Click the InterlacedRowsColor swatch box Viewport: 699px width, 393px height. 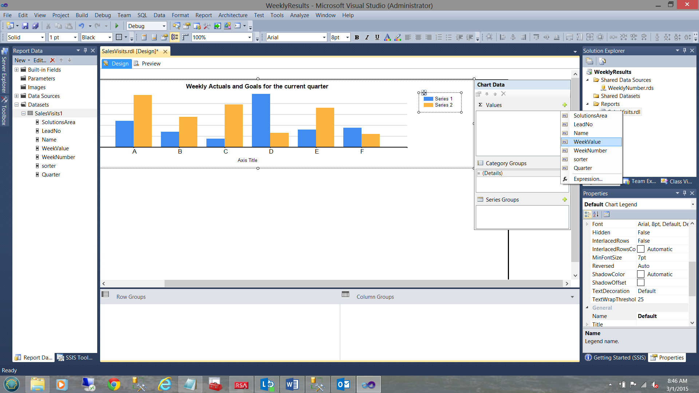pos(641,249)
